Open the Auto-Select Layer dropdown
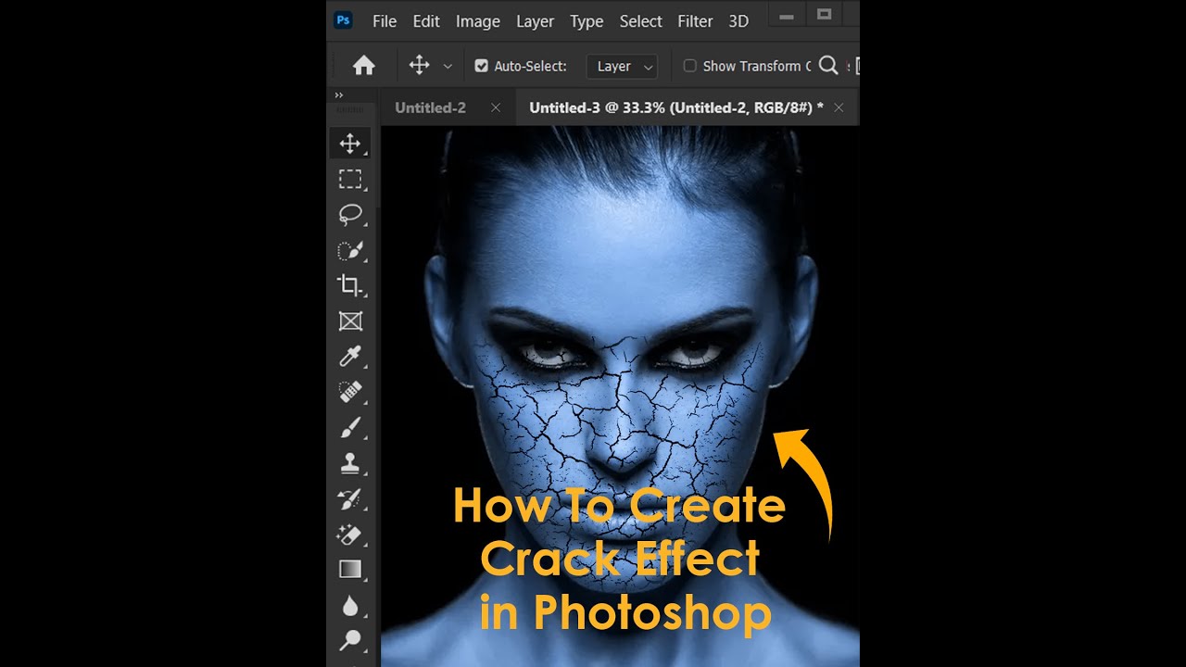1186x667 pixels. click(622, 66)
